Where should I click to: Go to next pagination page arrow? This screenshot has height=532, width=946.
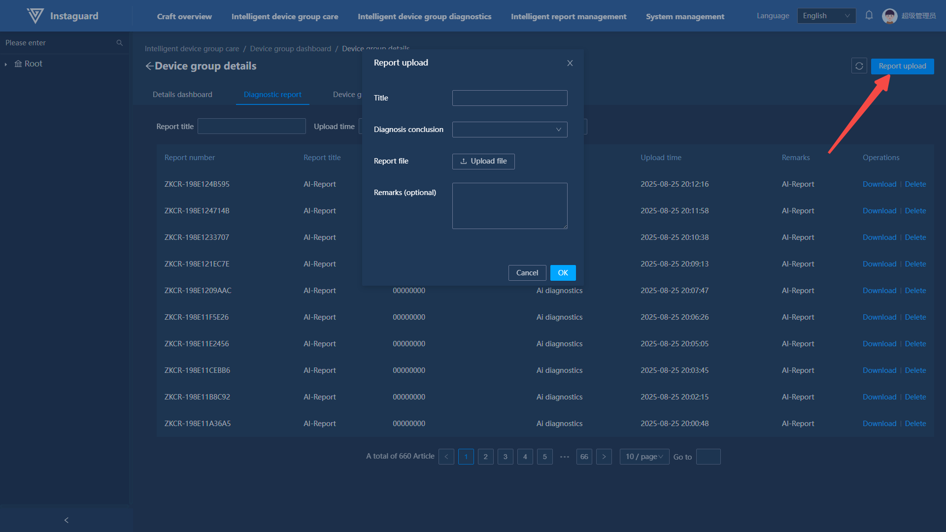pos(604,457)
